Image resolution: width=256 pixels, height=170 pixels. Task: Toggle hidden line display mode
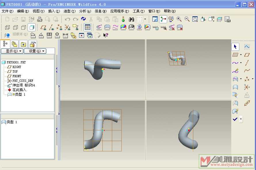point(15,27)
